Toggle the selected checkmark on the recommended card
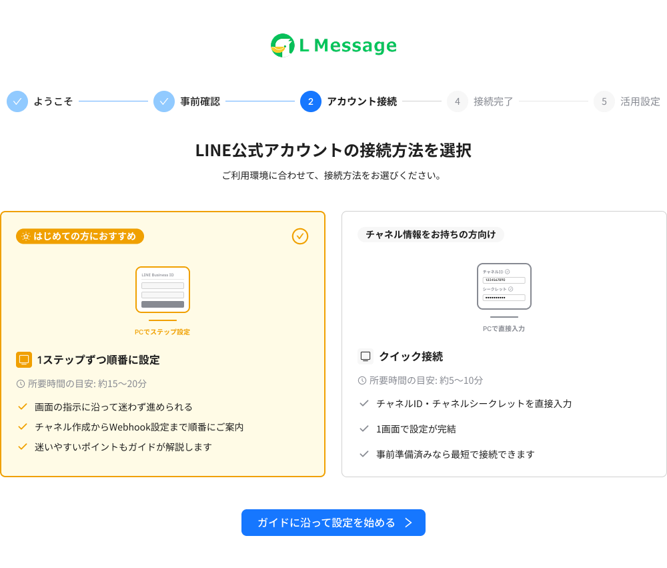The image size is (667, 568). point(300,236)
